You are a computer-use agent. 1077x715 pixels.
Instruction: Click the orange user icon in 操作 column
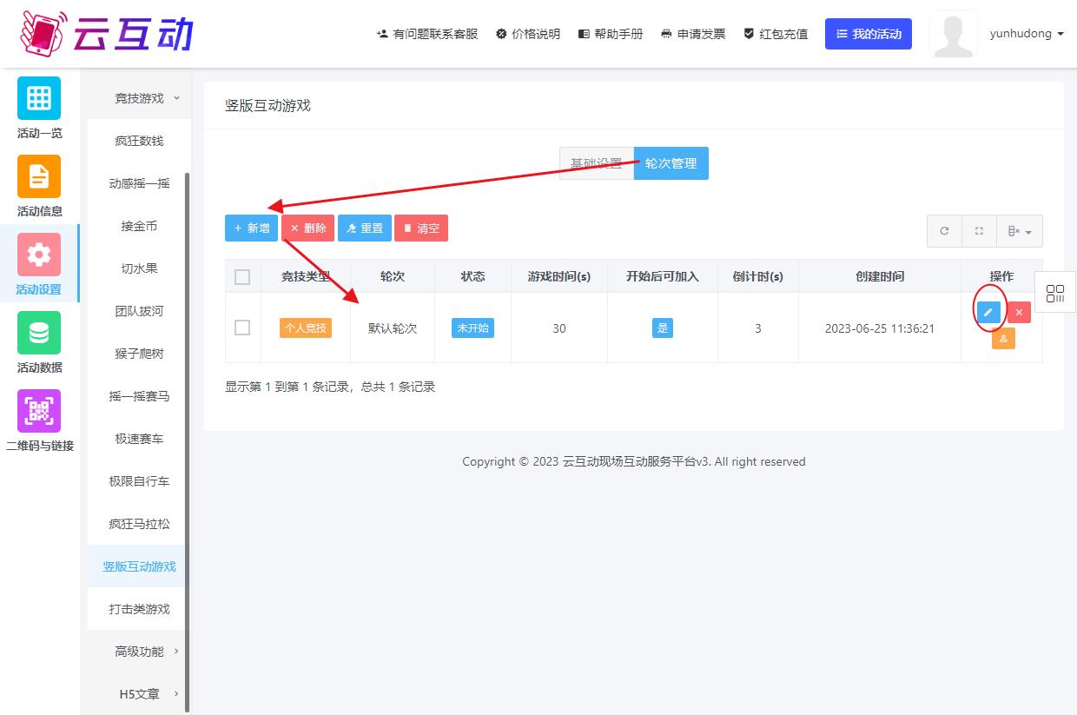coord(1003,339)
